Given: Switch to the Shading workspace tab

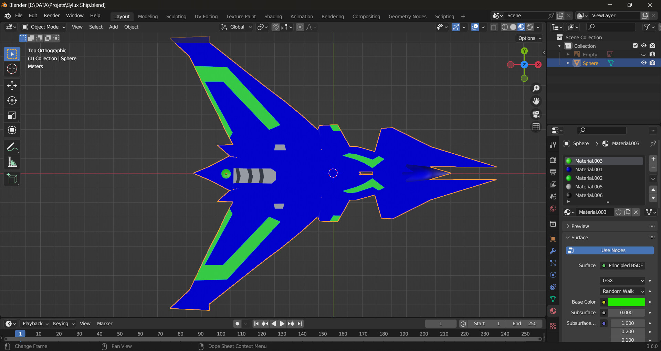Looking at the screenshot, I should (x=273, y=16).
